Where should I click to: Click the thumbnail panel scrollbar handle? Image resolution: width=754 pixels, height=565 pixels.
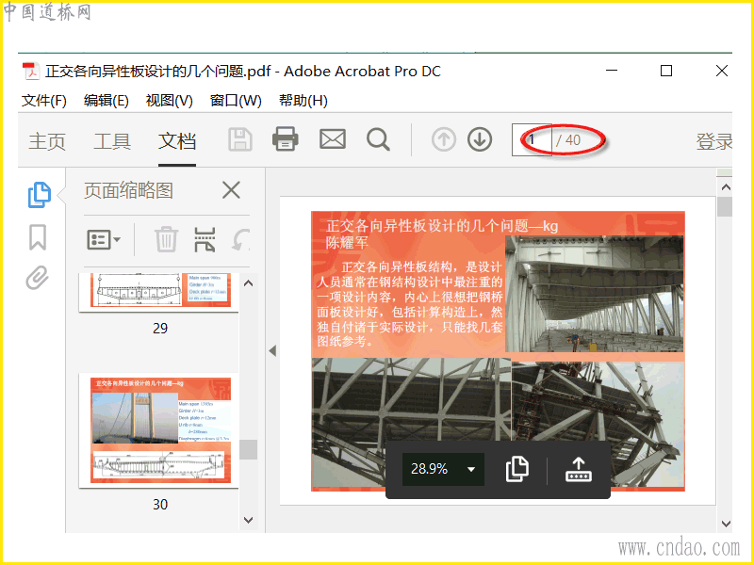[x=248, y=450]
